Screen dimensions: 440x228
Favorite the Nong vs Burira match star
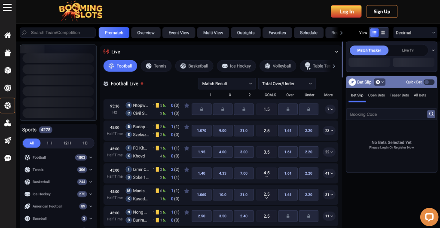[186, 212]
